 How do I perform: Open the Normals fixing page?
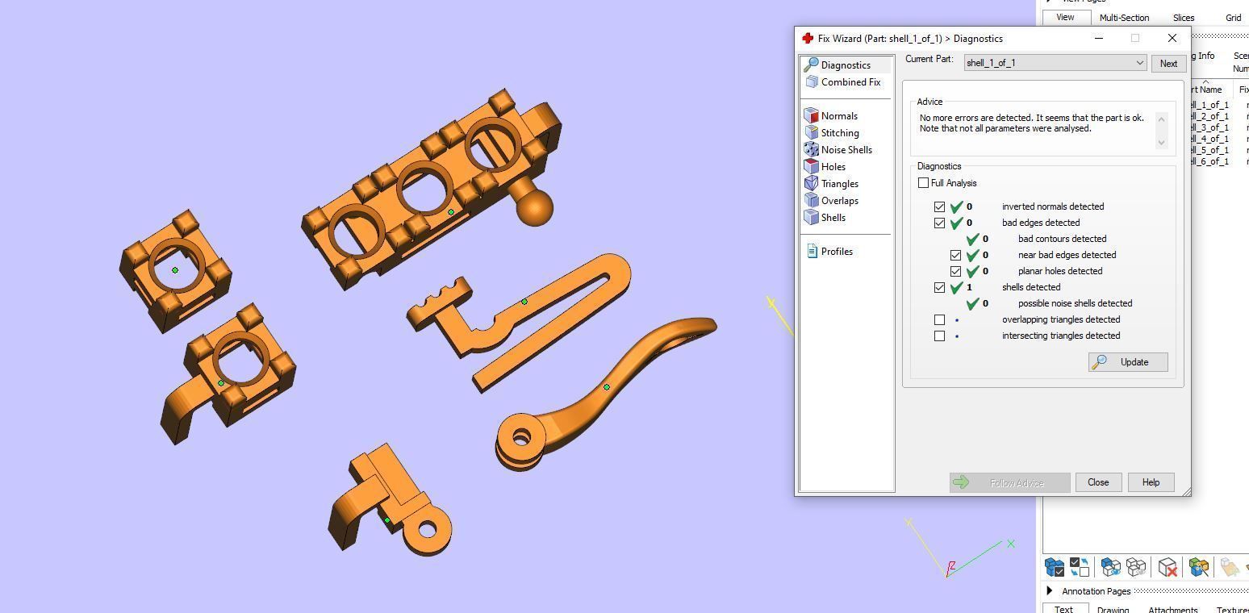[x=831, y=116]
